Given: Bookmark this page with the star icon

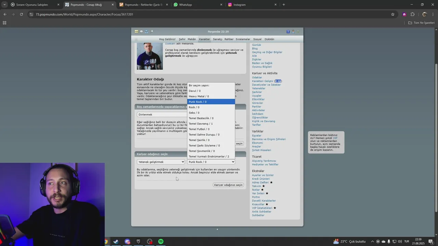Looking at the screenshot, I should 393,14.
